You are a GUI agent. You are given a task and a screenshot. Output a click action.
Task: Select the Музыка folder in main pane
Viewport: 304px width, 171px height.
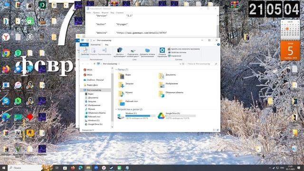125,94
